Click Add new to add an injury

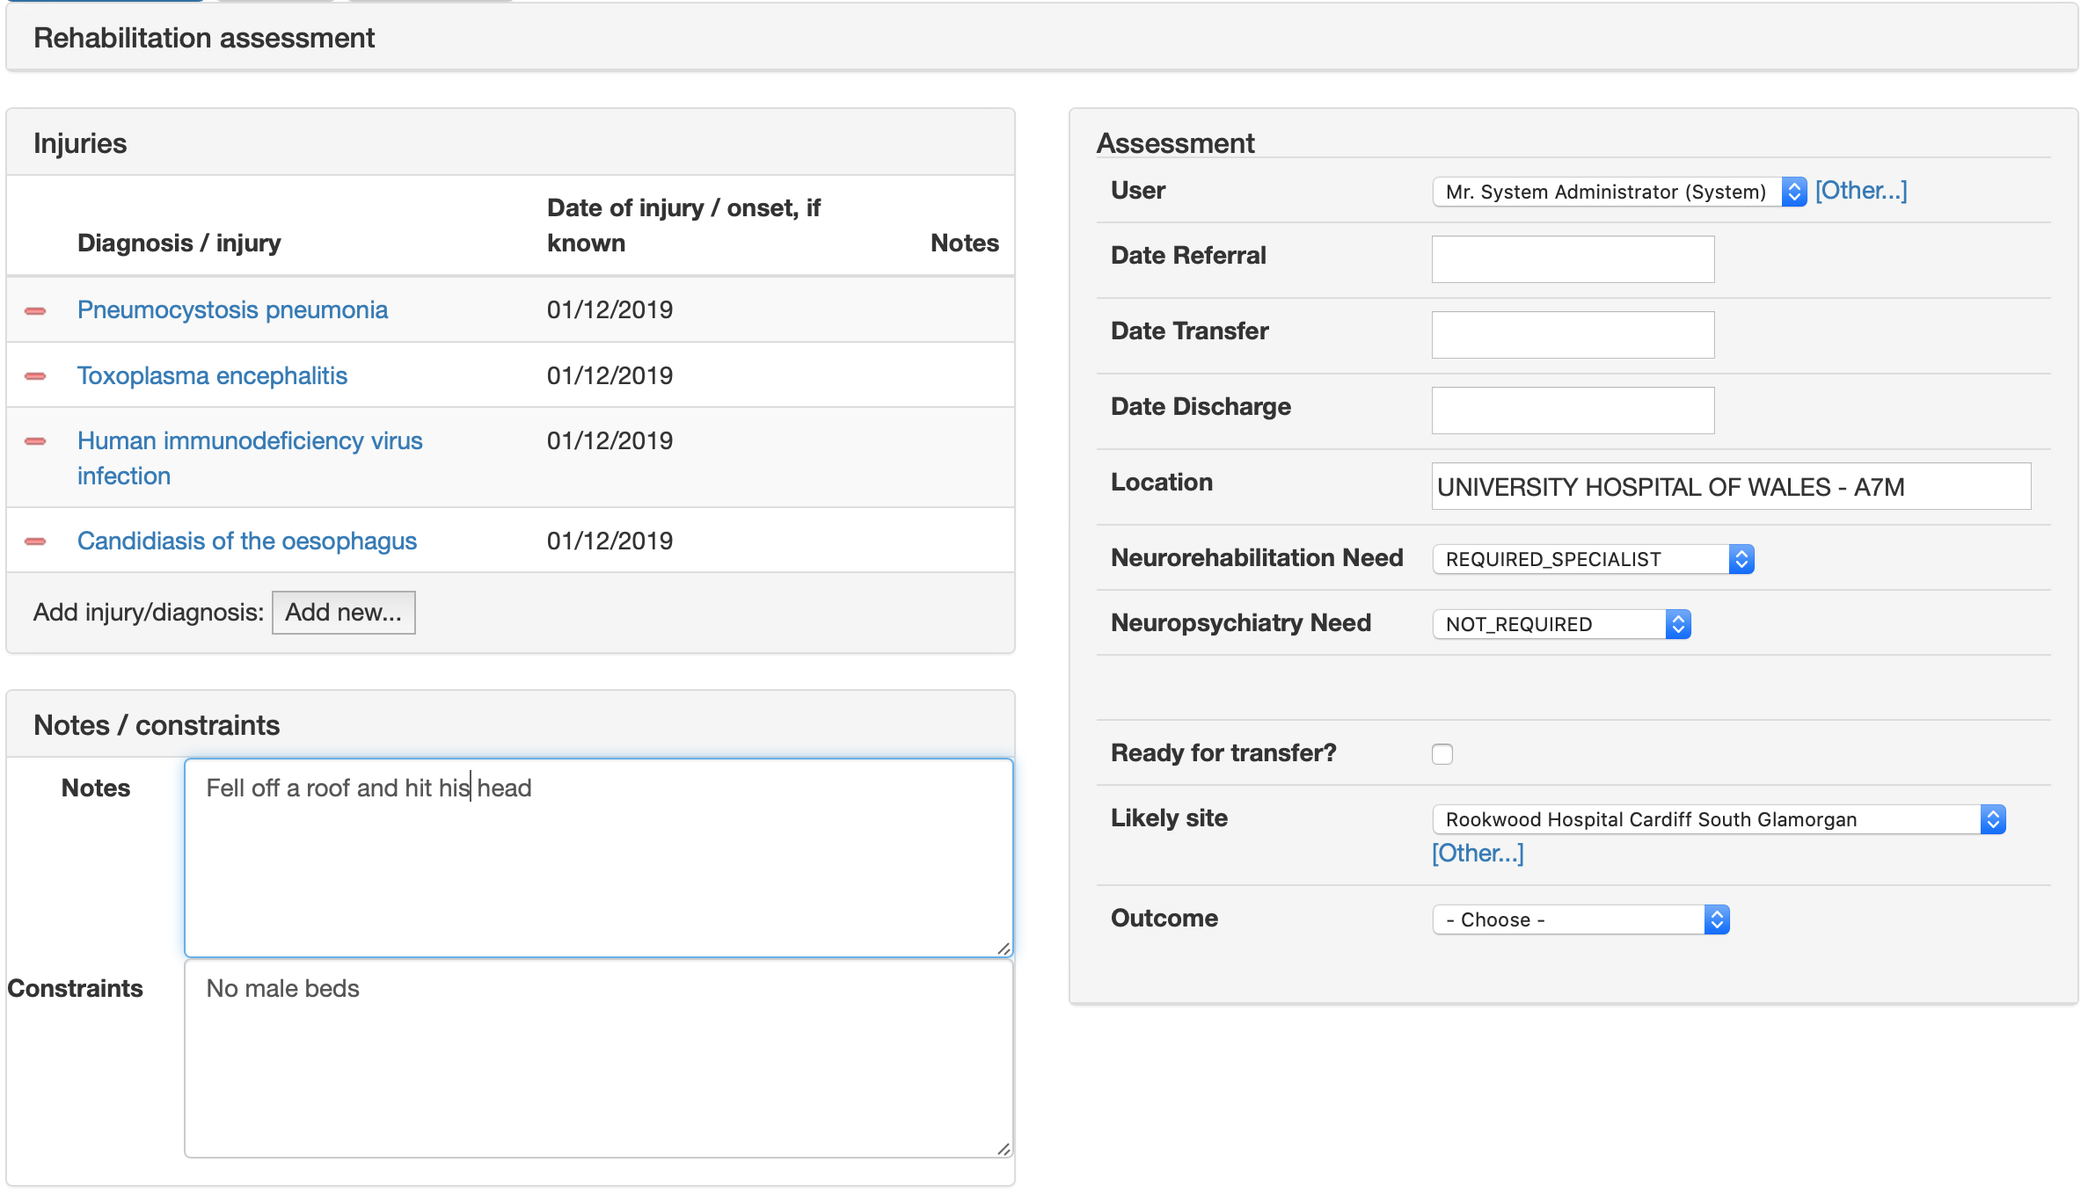(343, 613)
